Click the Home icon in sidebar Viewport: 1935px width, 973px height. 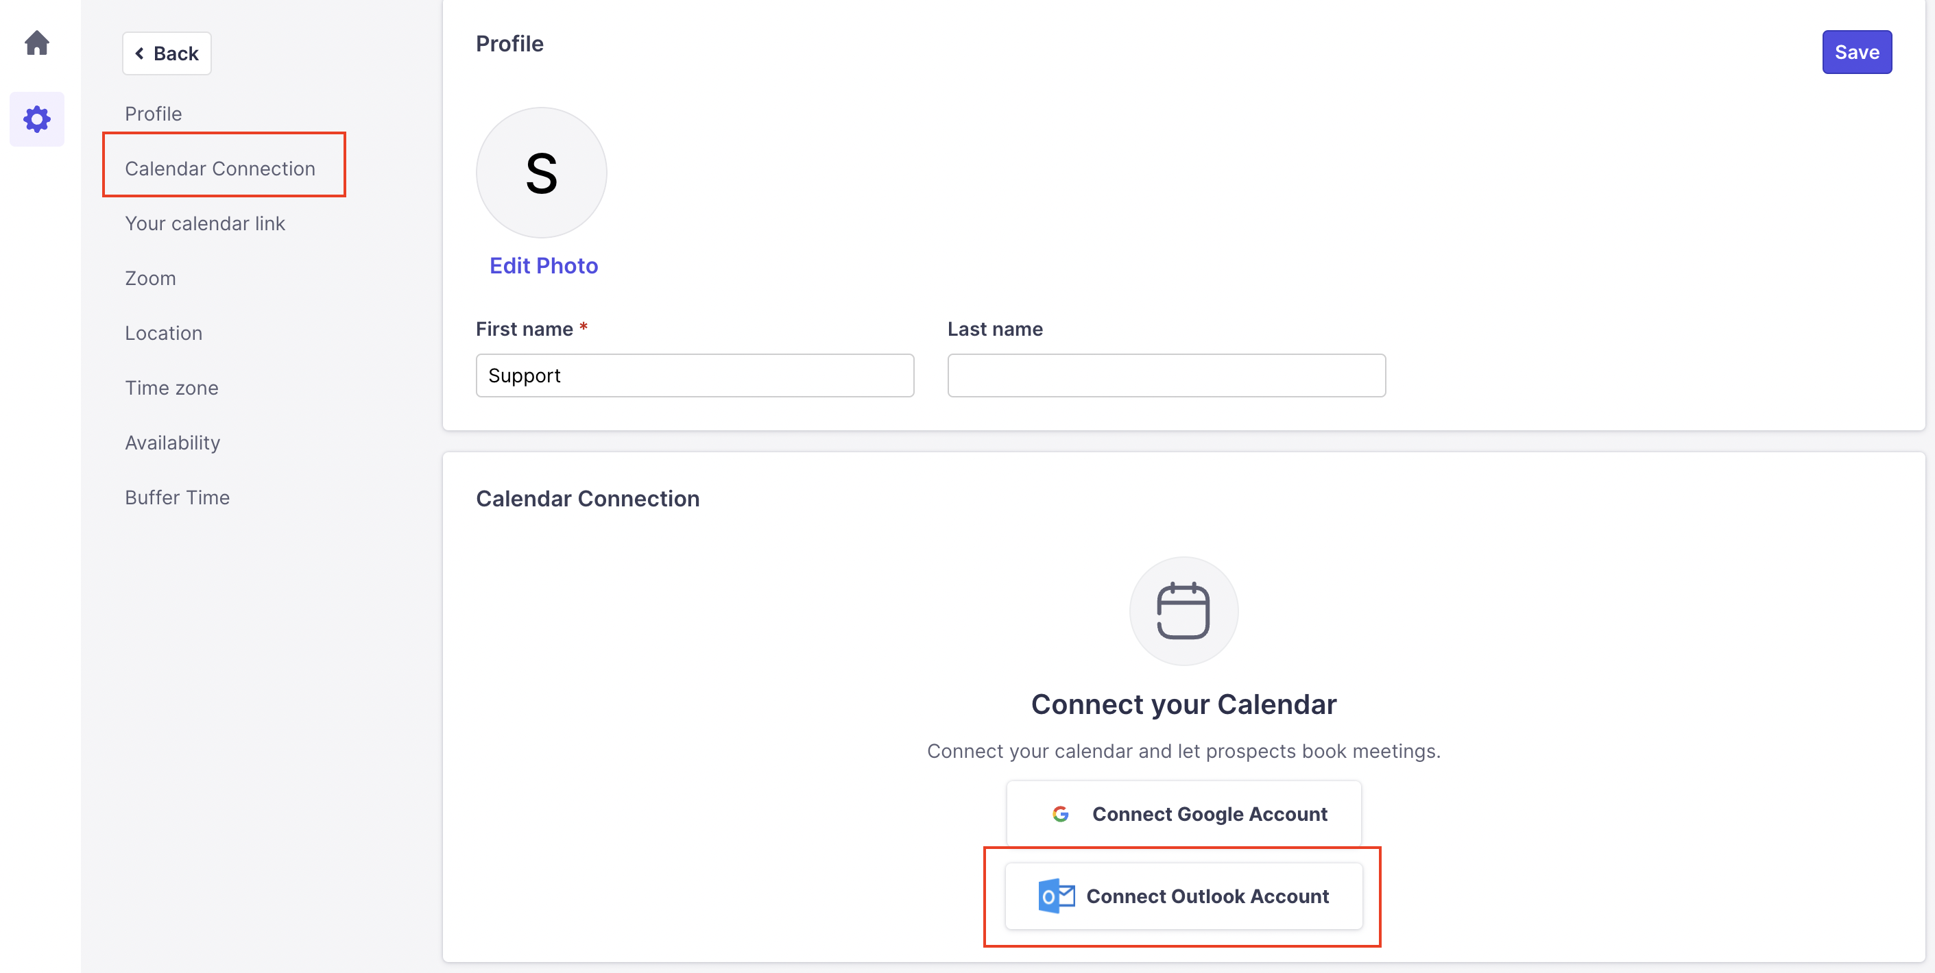pos(37,42)
